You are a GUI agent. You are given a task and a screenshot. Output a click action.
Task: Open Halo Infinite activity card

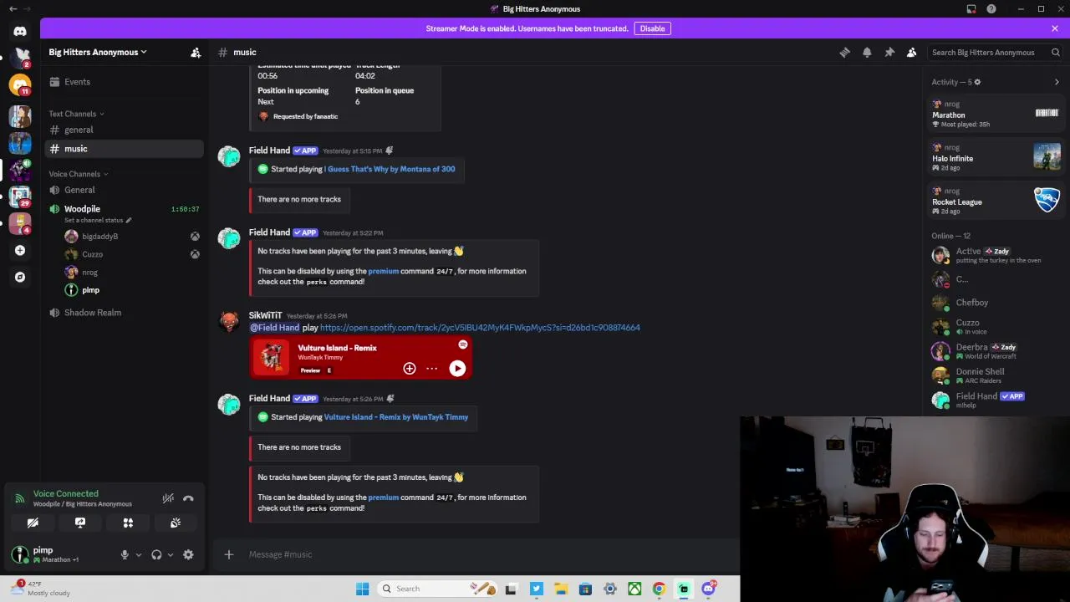click(x=996, y=158)
